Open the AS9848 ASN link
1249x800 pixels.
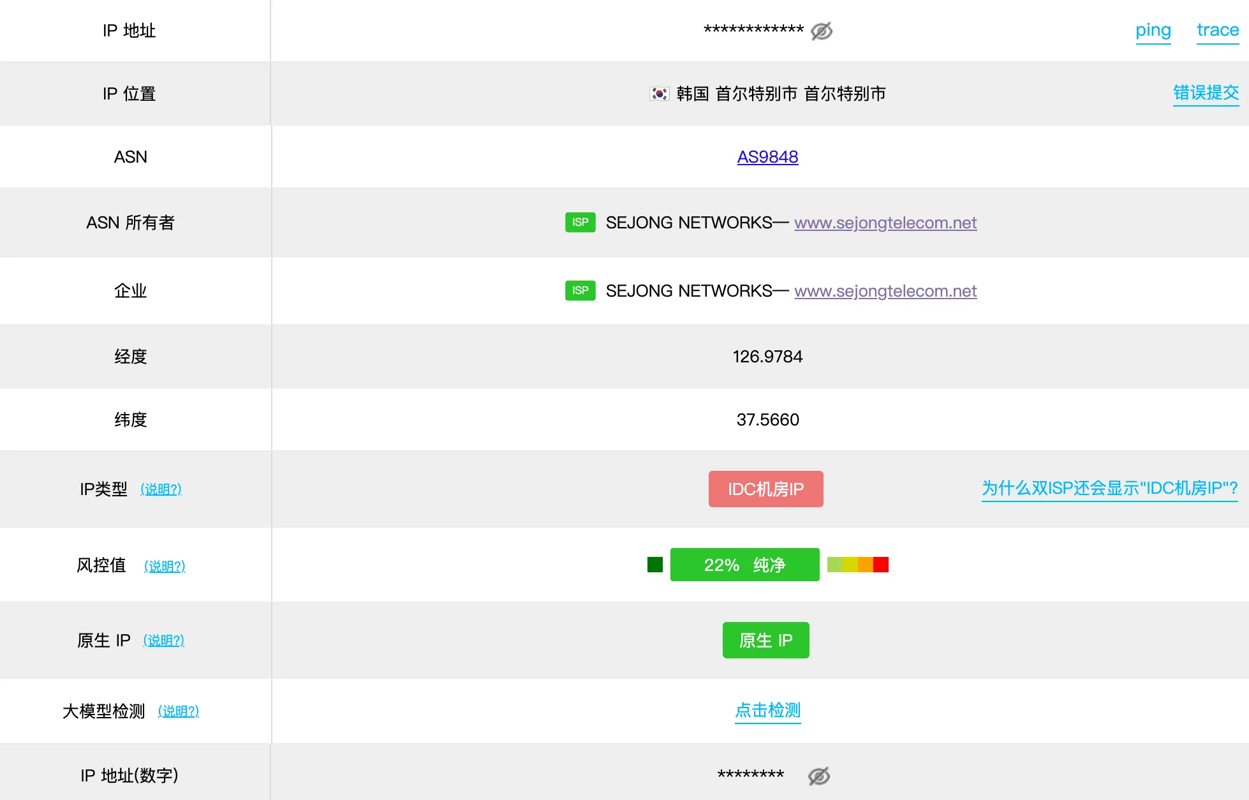[767, 157]
